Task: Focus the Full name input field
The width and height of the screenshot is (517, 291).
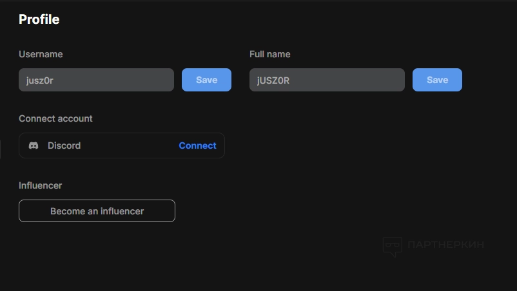Action: (327, 80)
